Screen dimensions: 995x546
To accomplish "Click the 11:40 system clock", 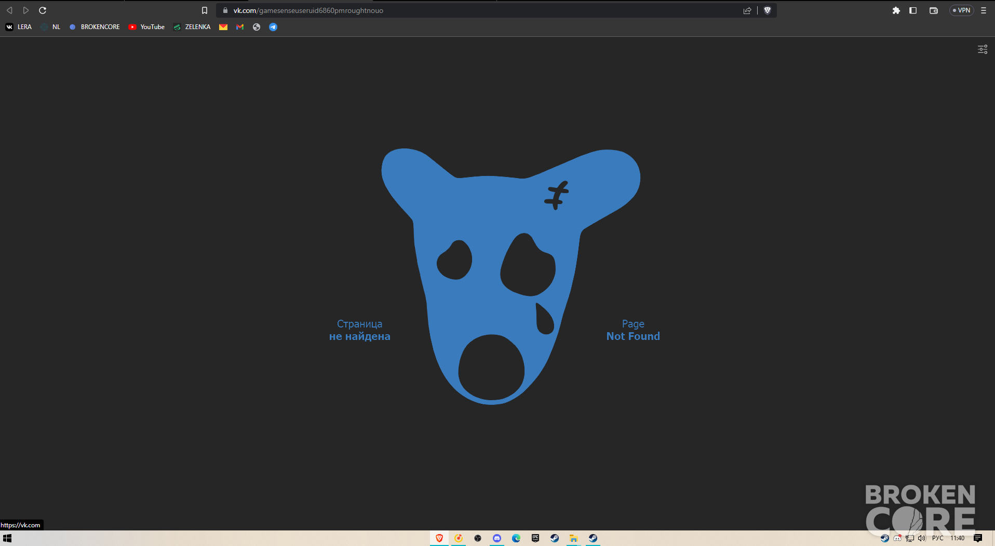I will pos(958,538).
